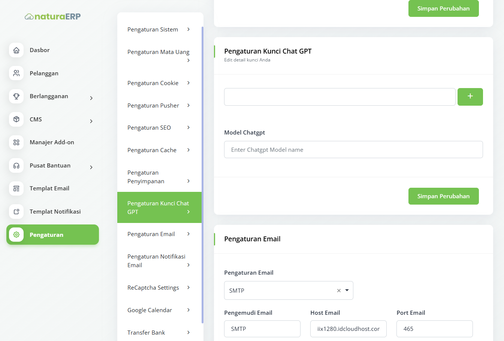Expand the Berlangganan submenu chevron

[x=91, y=98]
